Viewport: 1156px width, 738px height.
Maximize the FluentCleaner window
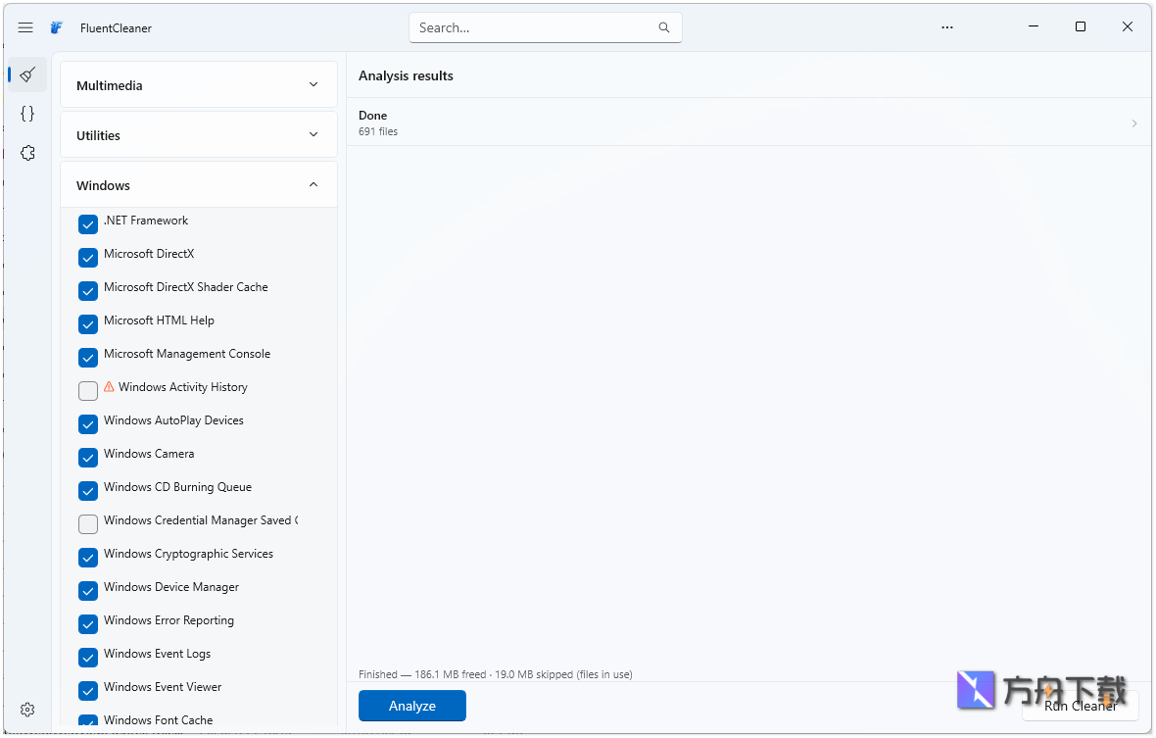pyautogui.click(x=1080, y=27)
